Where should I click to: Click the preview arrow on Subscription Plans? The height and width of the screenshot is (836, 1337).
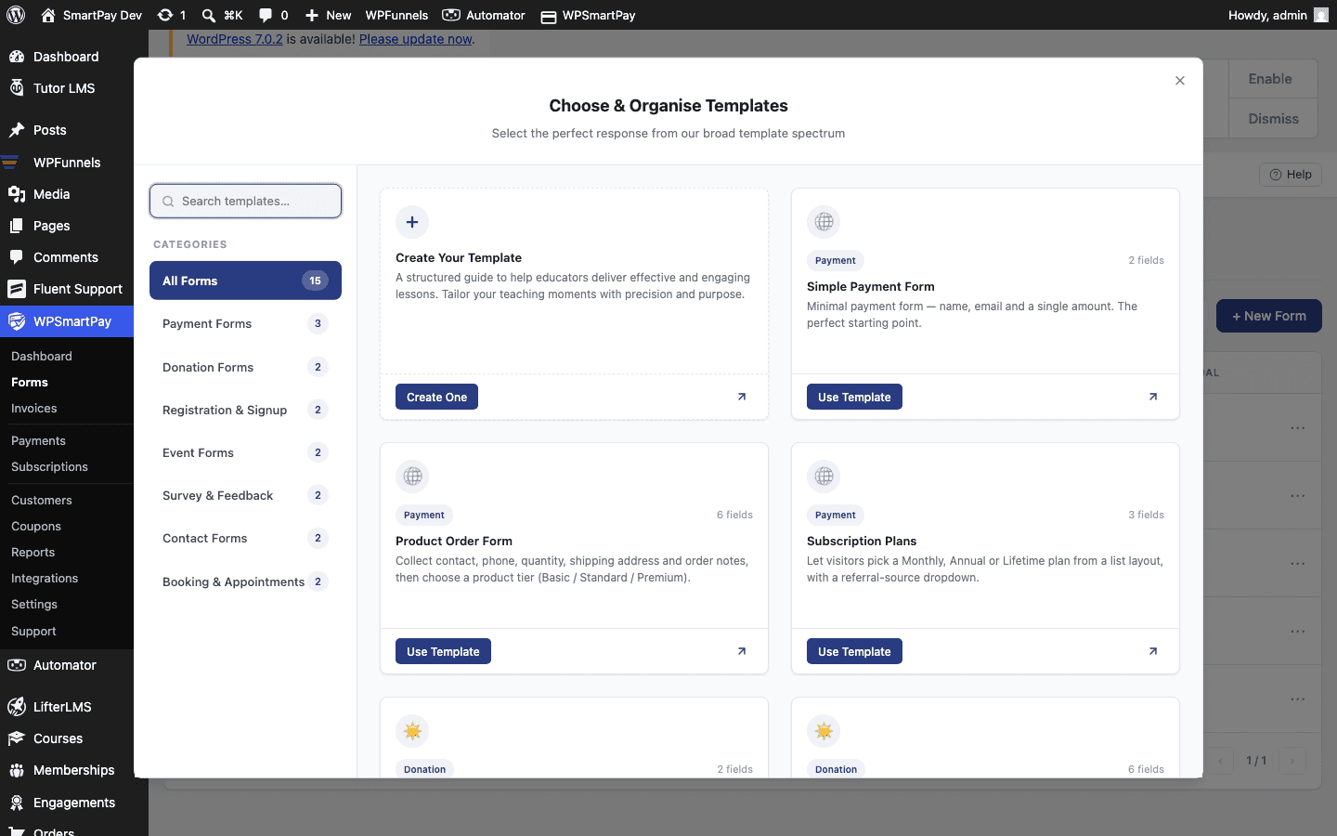coord(1153,651)
